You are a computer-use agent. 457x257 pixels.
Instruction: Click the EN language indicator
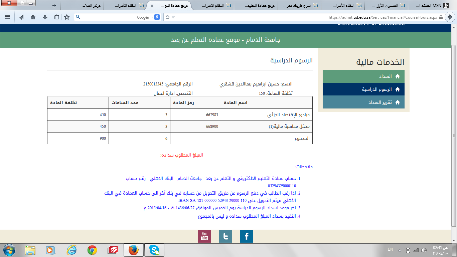click(390, 250)
